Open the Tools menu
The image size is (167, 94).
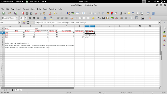tap(45, 9)
